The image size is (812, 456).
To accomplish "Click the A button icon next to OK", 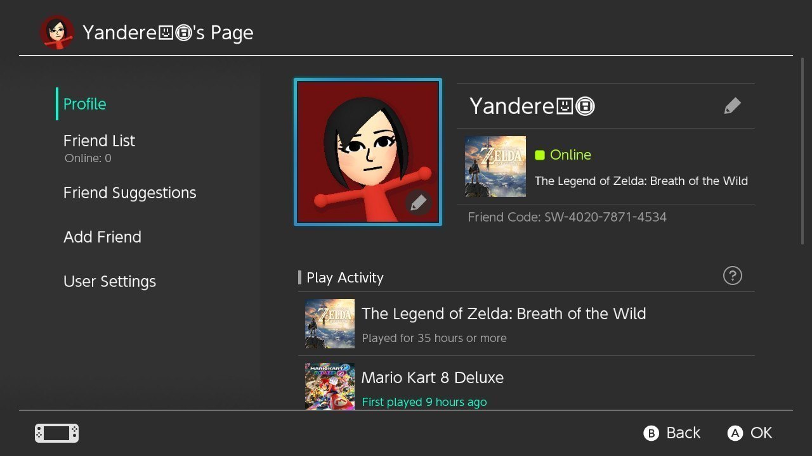I will [x=735, y=433].
